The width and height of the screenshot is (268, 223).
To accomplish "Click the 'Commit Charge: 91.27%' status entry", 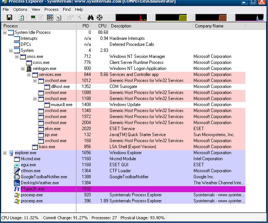I will tap(65, 218).
